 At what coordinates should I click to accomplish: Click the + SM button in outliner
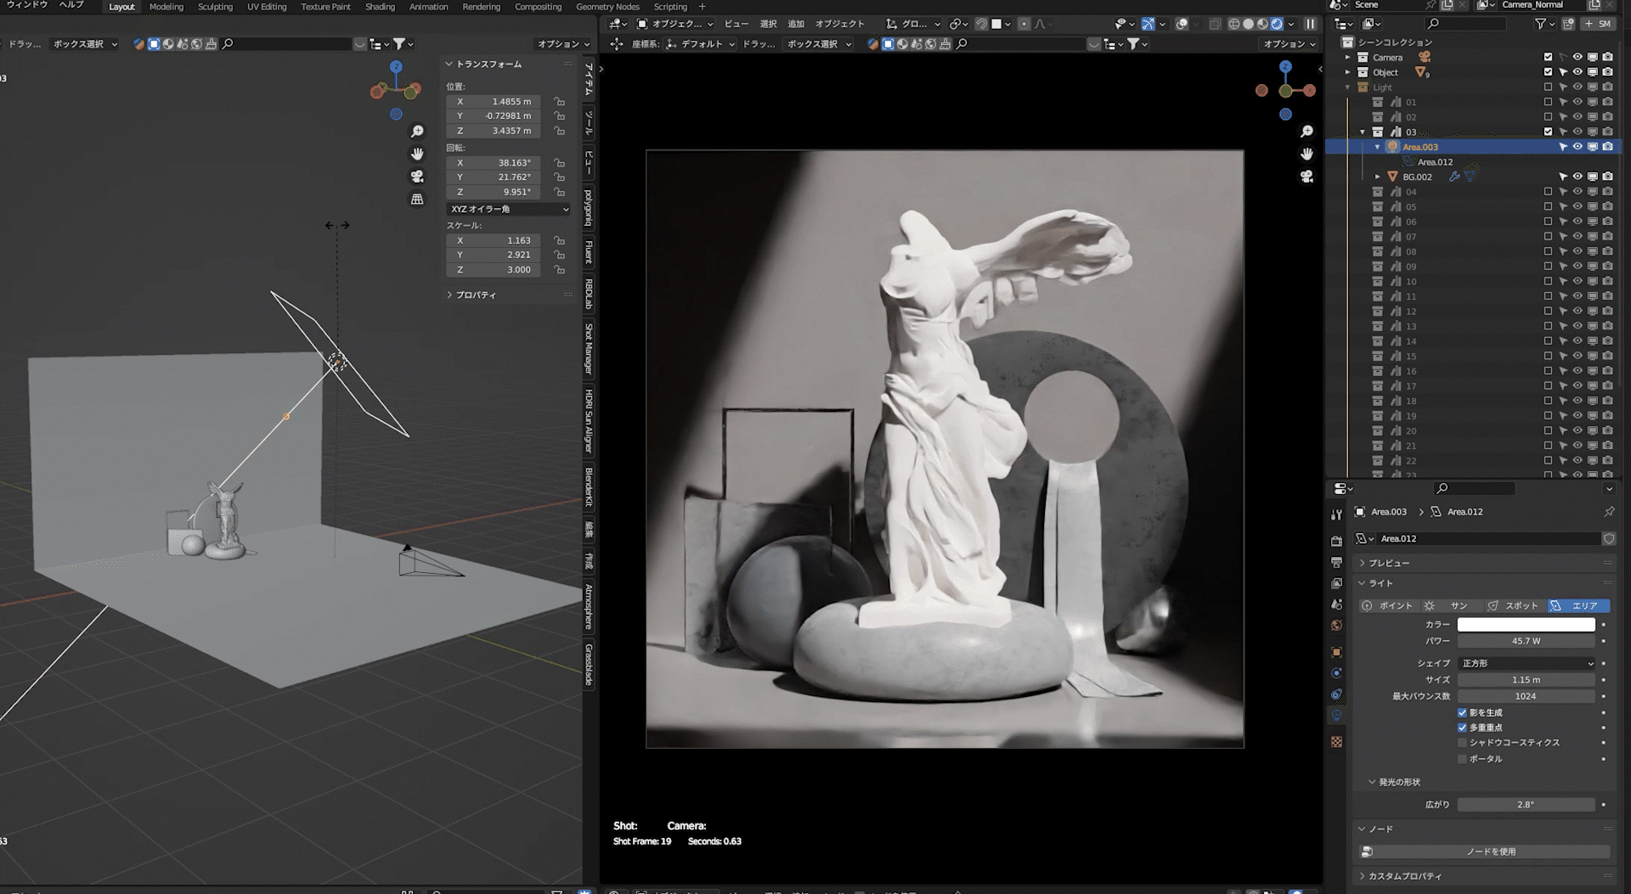tap(1598, 24)
